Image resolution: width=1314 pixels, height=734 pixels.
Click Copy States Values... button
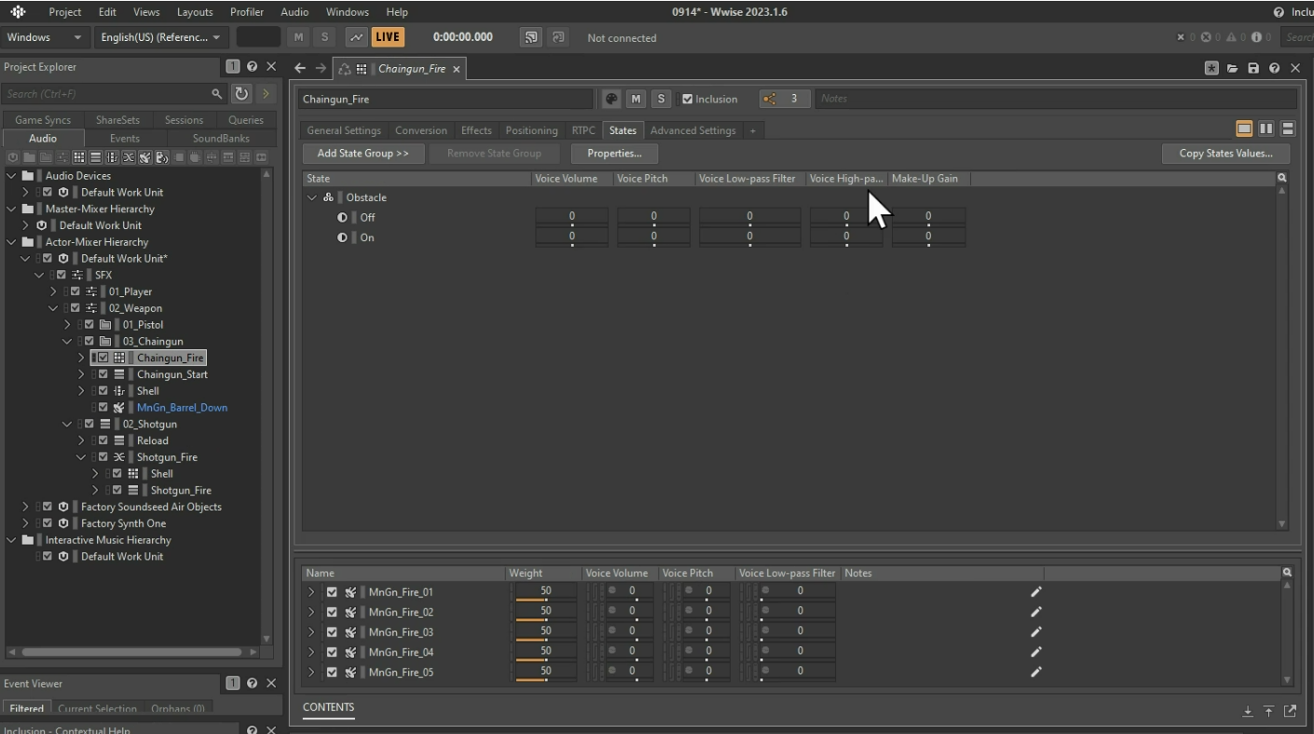(x=1225, y=154)
